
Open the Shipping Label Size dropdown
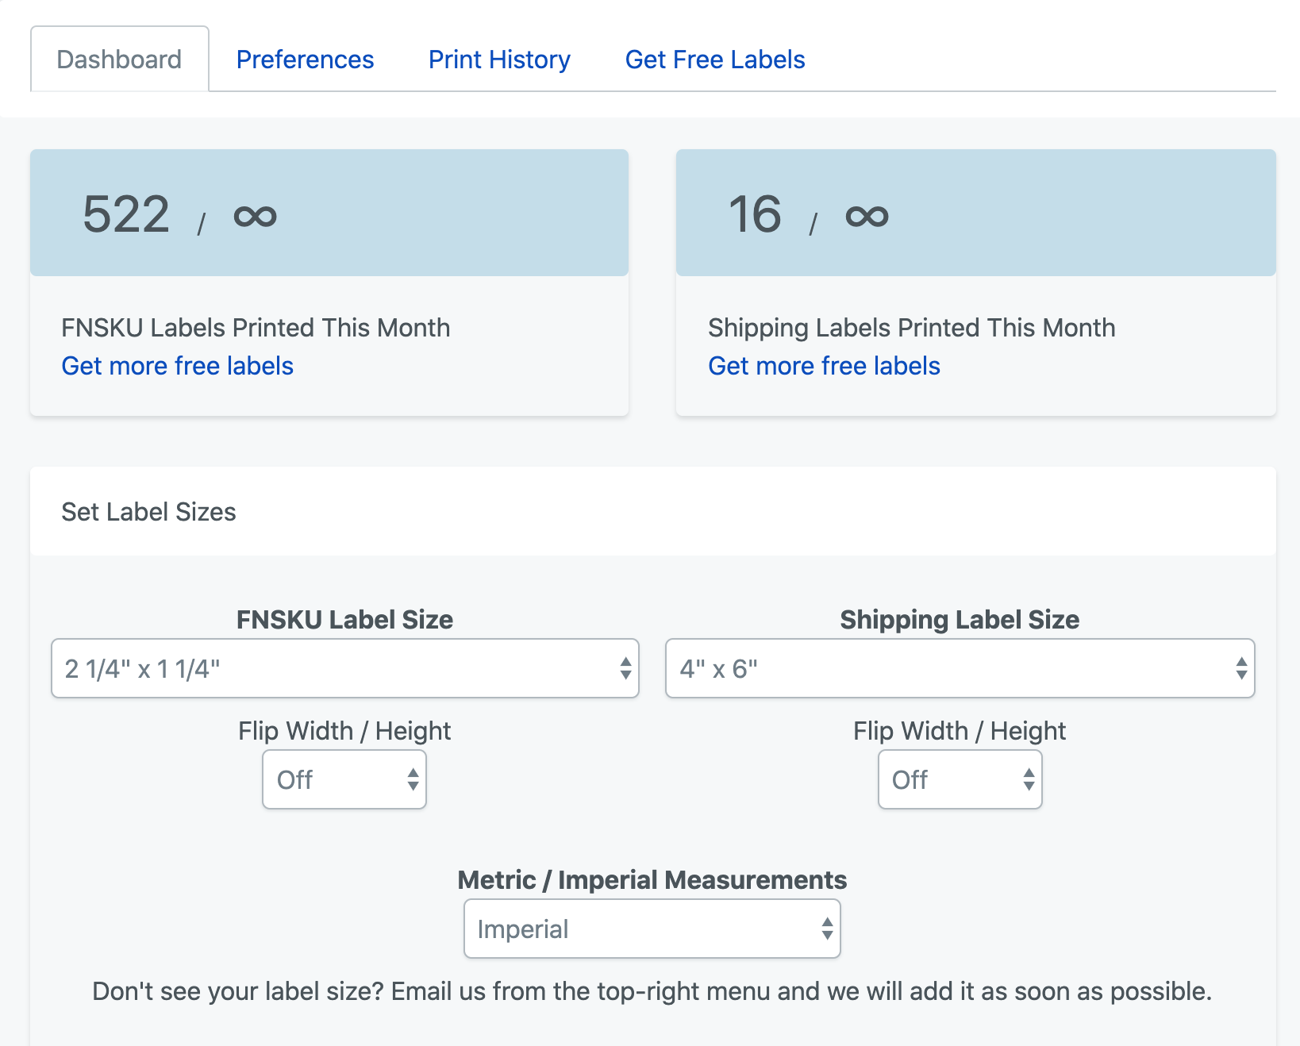(x=960, y=668)
